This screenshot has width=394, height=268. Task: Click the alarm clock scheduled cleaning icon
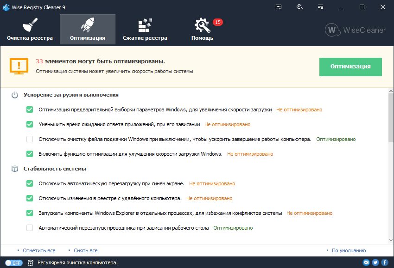coord(31,262)
